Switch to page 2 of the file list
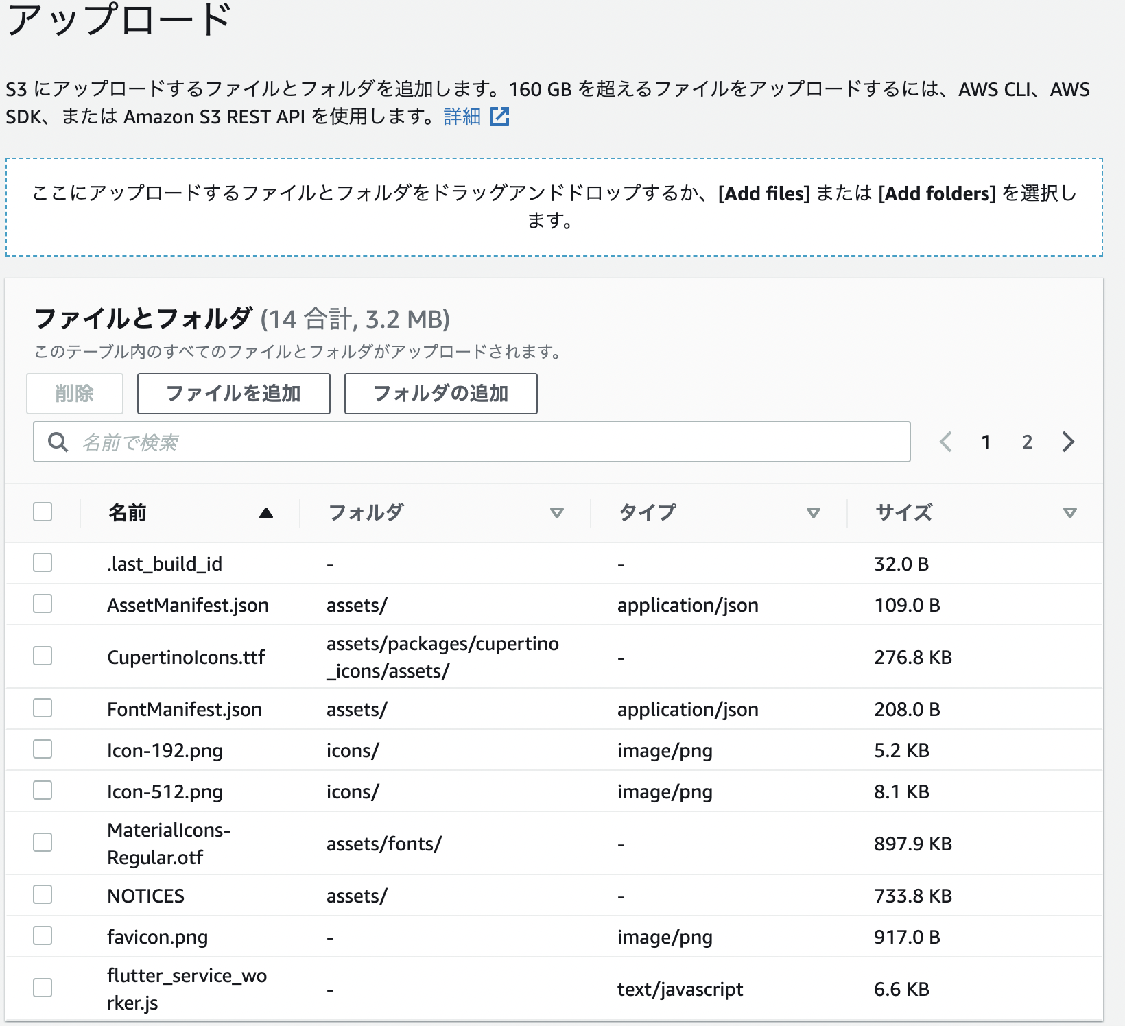Screen dimensions: 1125x1026 point(1027,442)
